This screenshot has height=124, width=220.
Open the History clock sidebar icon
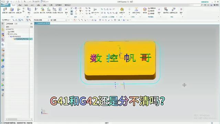click(x=3, y=80)
